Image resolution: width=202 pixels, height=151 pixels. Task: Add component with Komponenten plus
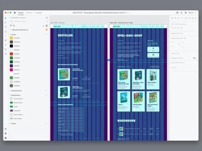click(46, 95)
